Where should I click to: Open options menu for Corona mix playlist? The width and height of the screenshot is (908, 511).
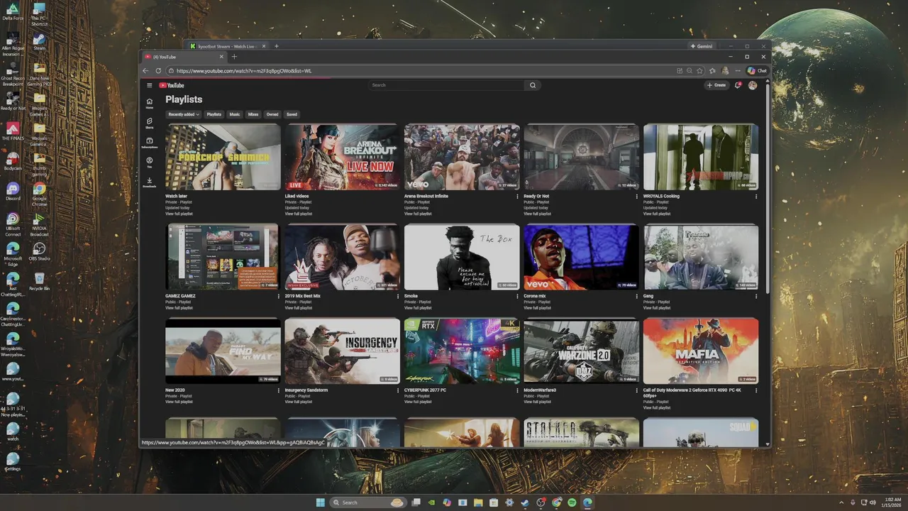coord(636,297)
